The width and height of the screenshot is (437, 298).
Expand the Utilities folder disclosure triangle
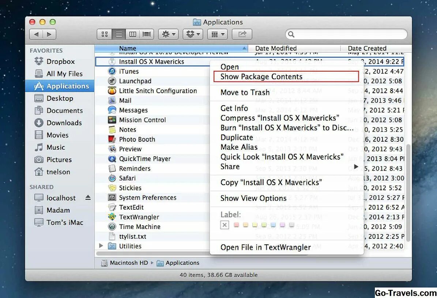click(x=101, y=246)
